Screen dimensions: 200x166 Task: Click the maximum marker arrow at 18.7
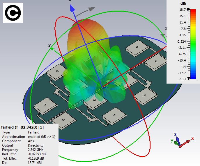click(x=189, y=10)
